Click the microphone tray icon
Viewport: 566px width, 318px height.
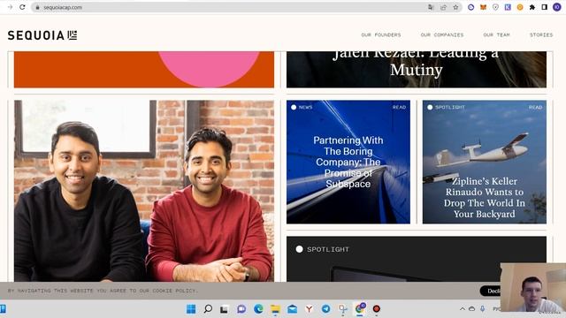coord(483,309)
